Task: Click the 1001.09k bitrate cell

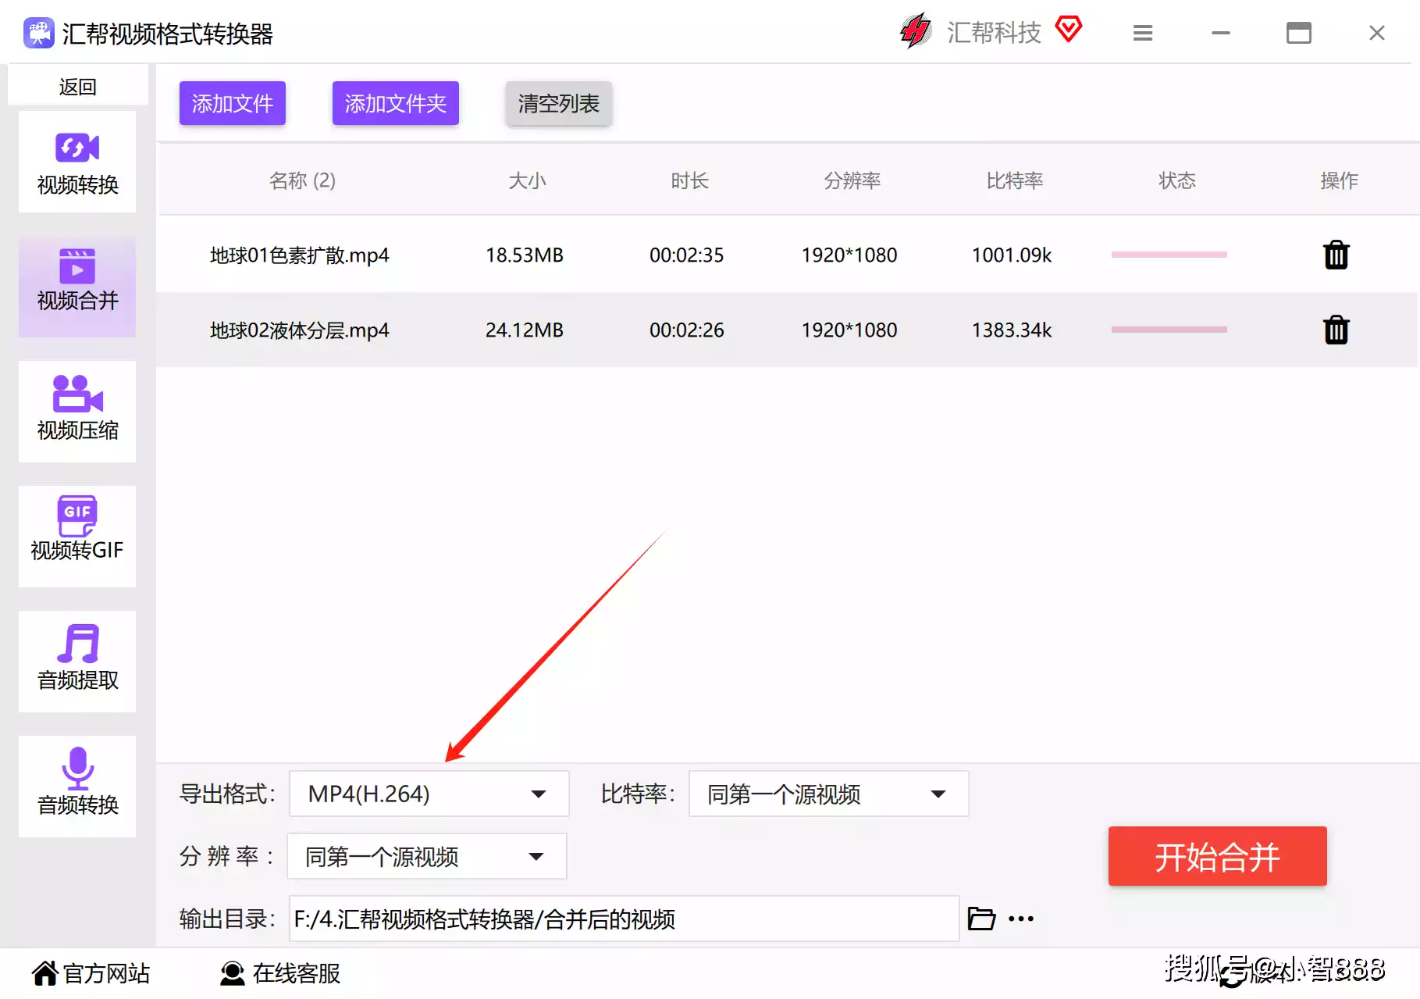Action: point(1012,255)
